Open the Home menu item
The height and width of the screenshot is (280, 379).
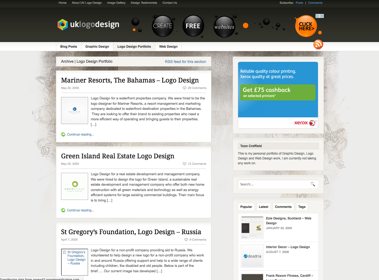pyautogui.click(x=62, y=3)
